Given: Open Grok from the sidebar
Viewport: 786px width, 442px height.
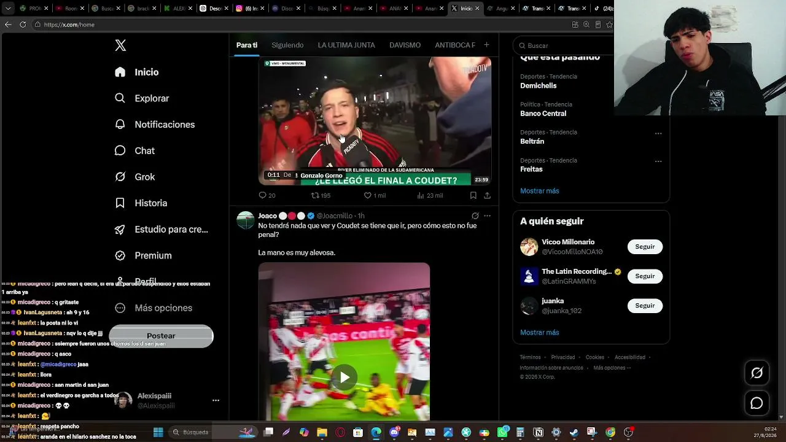Looking at the screenshot, I should [134, 177].
